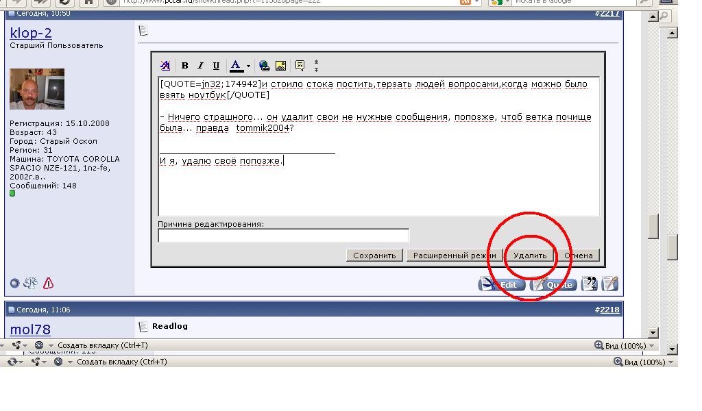This screenshot has height=411, width=702.
Task: Click the Quote button on post
Action: (x=553, y=284)
